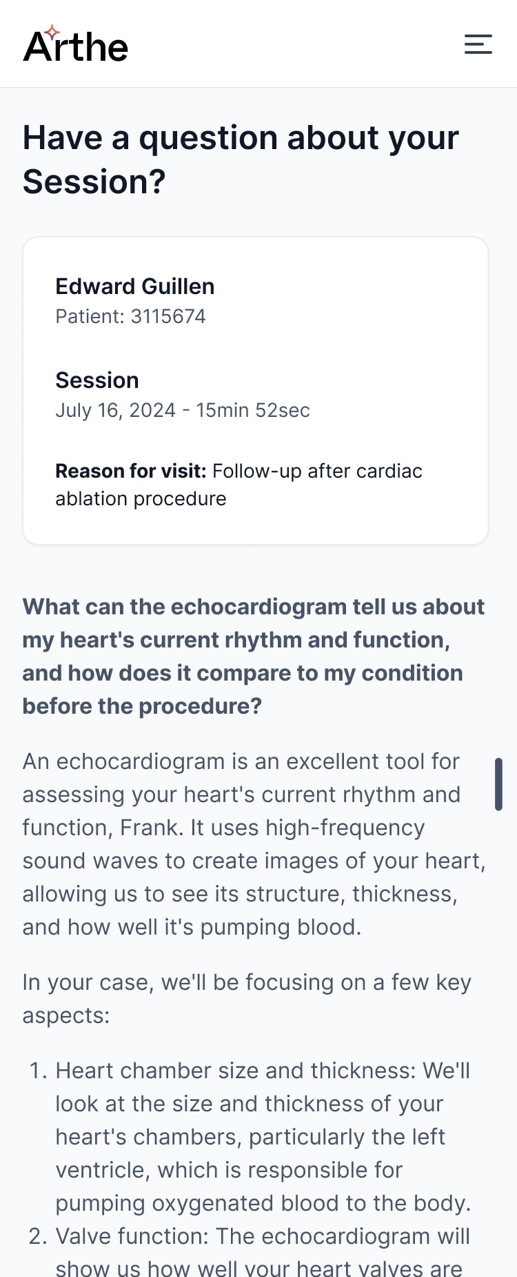Click the bold echocardiogram question text
517x1277 pixels.
254,656
